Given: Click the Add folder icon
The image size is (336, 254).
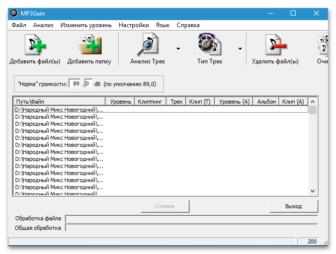Looking at the screenshot, I should tap(90, 45).
